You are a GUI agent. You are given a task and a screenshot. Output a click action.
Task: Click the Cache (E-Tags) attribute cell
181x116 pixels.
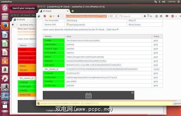54,49
